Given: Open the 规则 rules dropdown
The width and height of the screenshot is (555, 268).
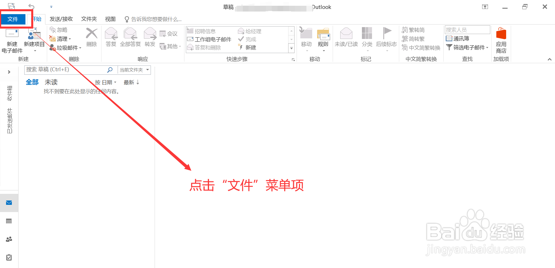Looking at the screenshot, I should click(x=323, y=39).
